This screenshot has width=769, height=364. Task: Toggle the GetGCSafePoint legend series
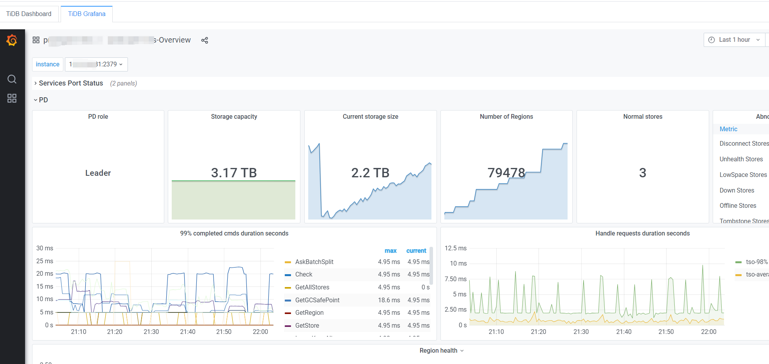317,300
